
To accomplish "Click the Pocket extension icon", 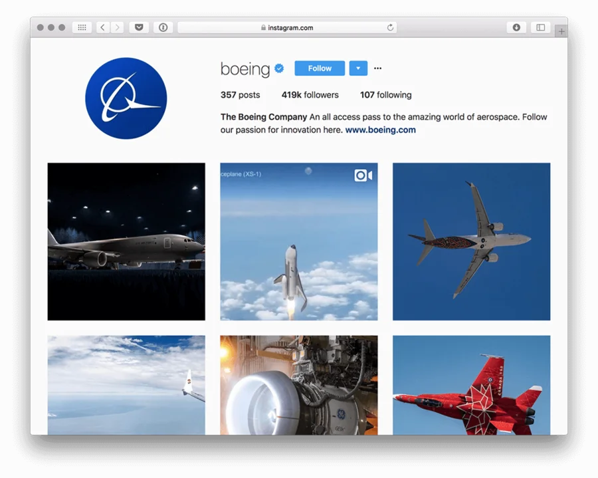I will 138,27.
